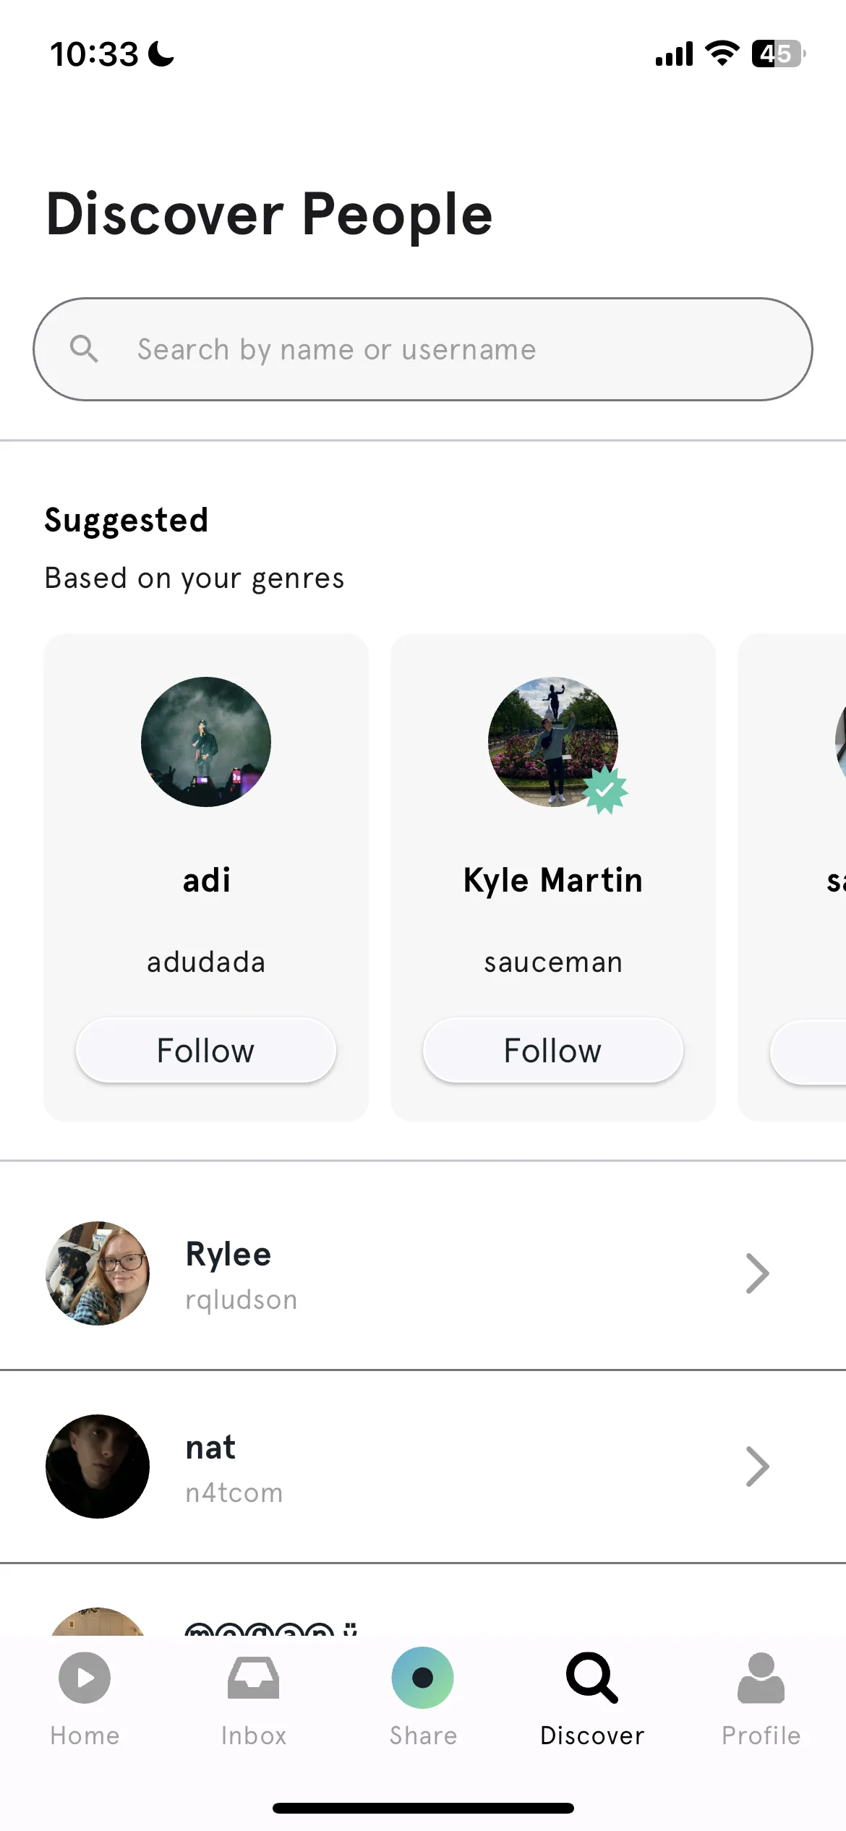Image resolution: width=846 pixels, height=1831 pixels.
Task: View Kyle Martin's profile photo
Action: (x=553, y=742)
